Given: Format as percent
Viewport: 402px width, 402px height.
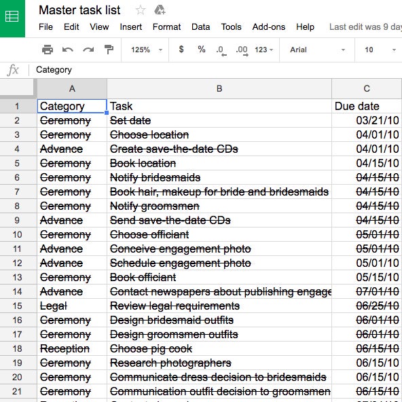Looking at the screenshot, I should pyautogui.click(x=202, y=49).
